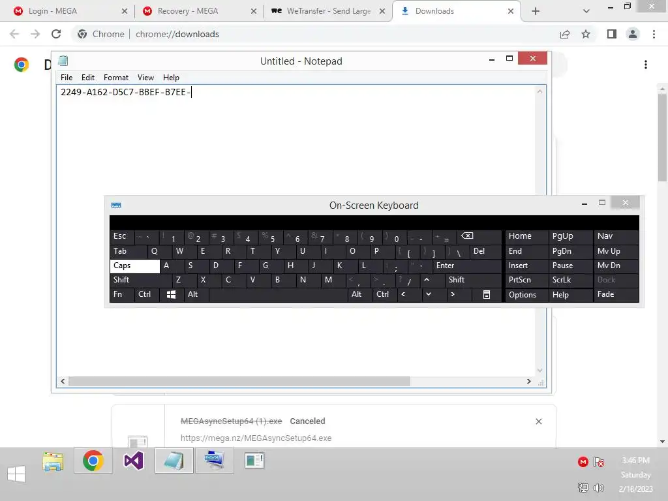Viewport: 668px width, 501px height.
Task: Open the Chrome profile avatar
Action: tap(633, 34)
